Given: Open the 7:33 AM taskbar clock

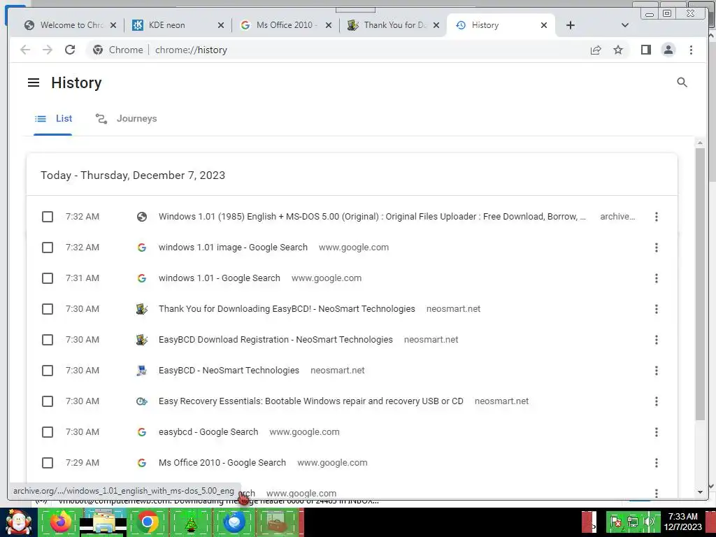Looking at the screenshot, I should click(682, 522).
